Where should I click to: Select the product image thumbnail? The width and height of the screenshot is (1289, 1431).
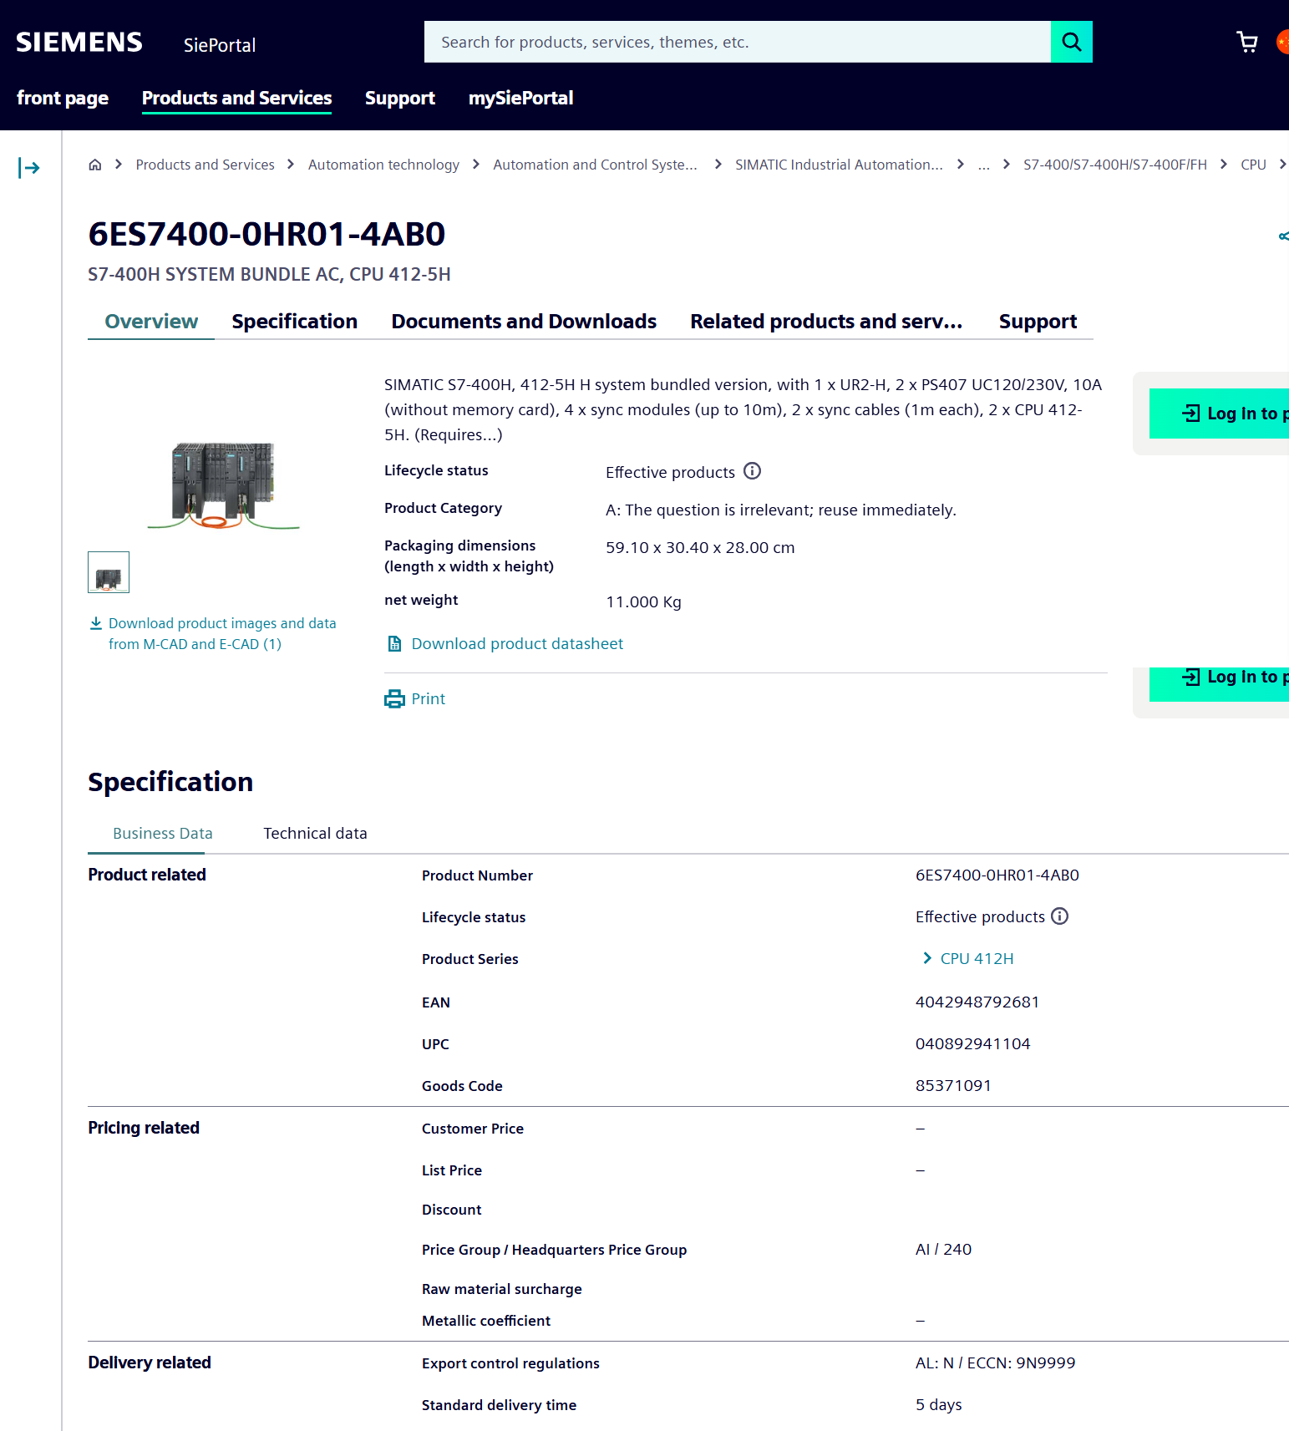[109, 572]
